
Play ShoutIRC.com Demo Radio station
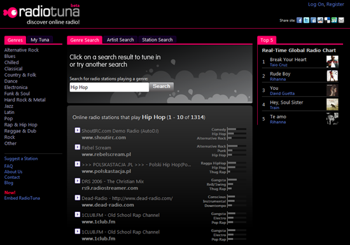click(x=78, y=130)
